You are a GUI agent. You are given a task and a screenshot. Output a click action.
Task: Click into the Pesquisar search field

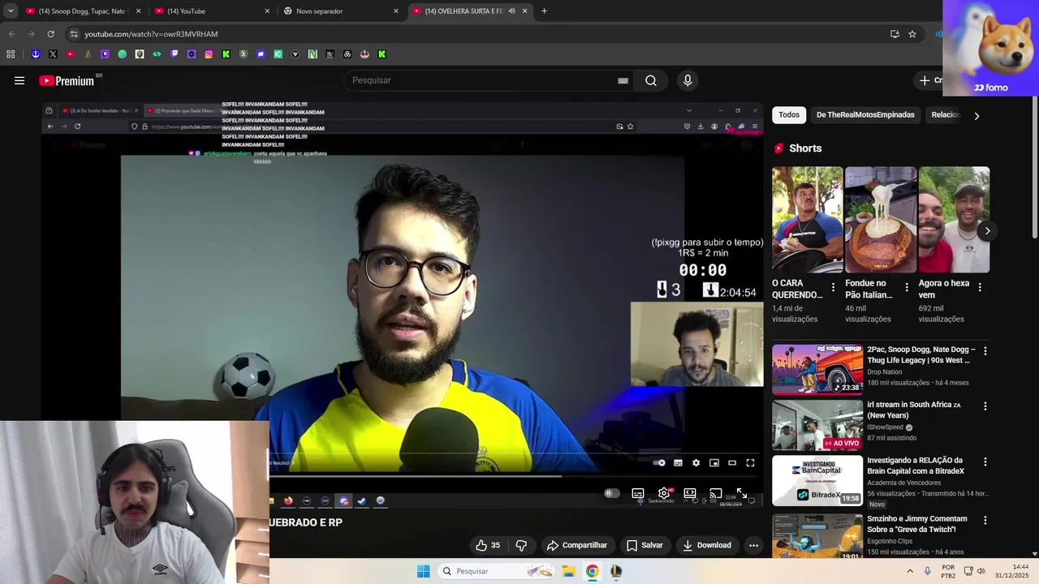pos(483,80)
